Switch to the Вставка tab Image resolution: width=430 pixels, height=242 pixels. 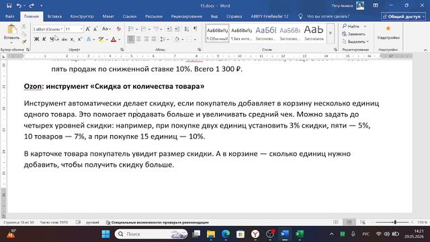coord(54,16)
